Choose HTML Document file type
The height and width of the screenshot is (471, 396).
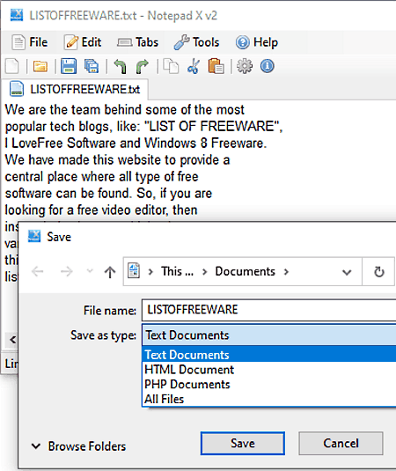(269, 370)
